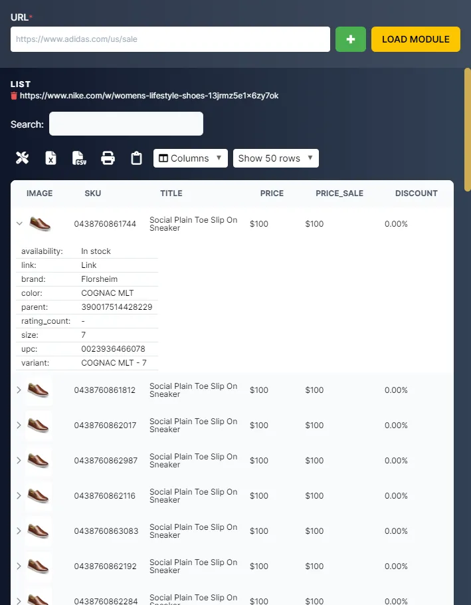Export table as CSV file icon

point(79,158)
